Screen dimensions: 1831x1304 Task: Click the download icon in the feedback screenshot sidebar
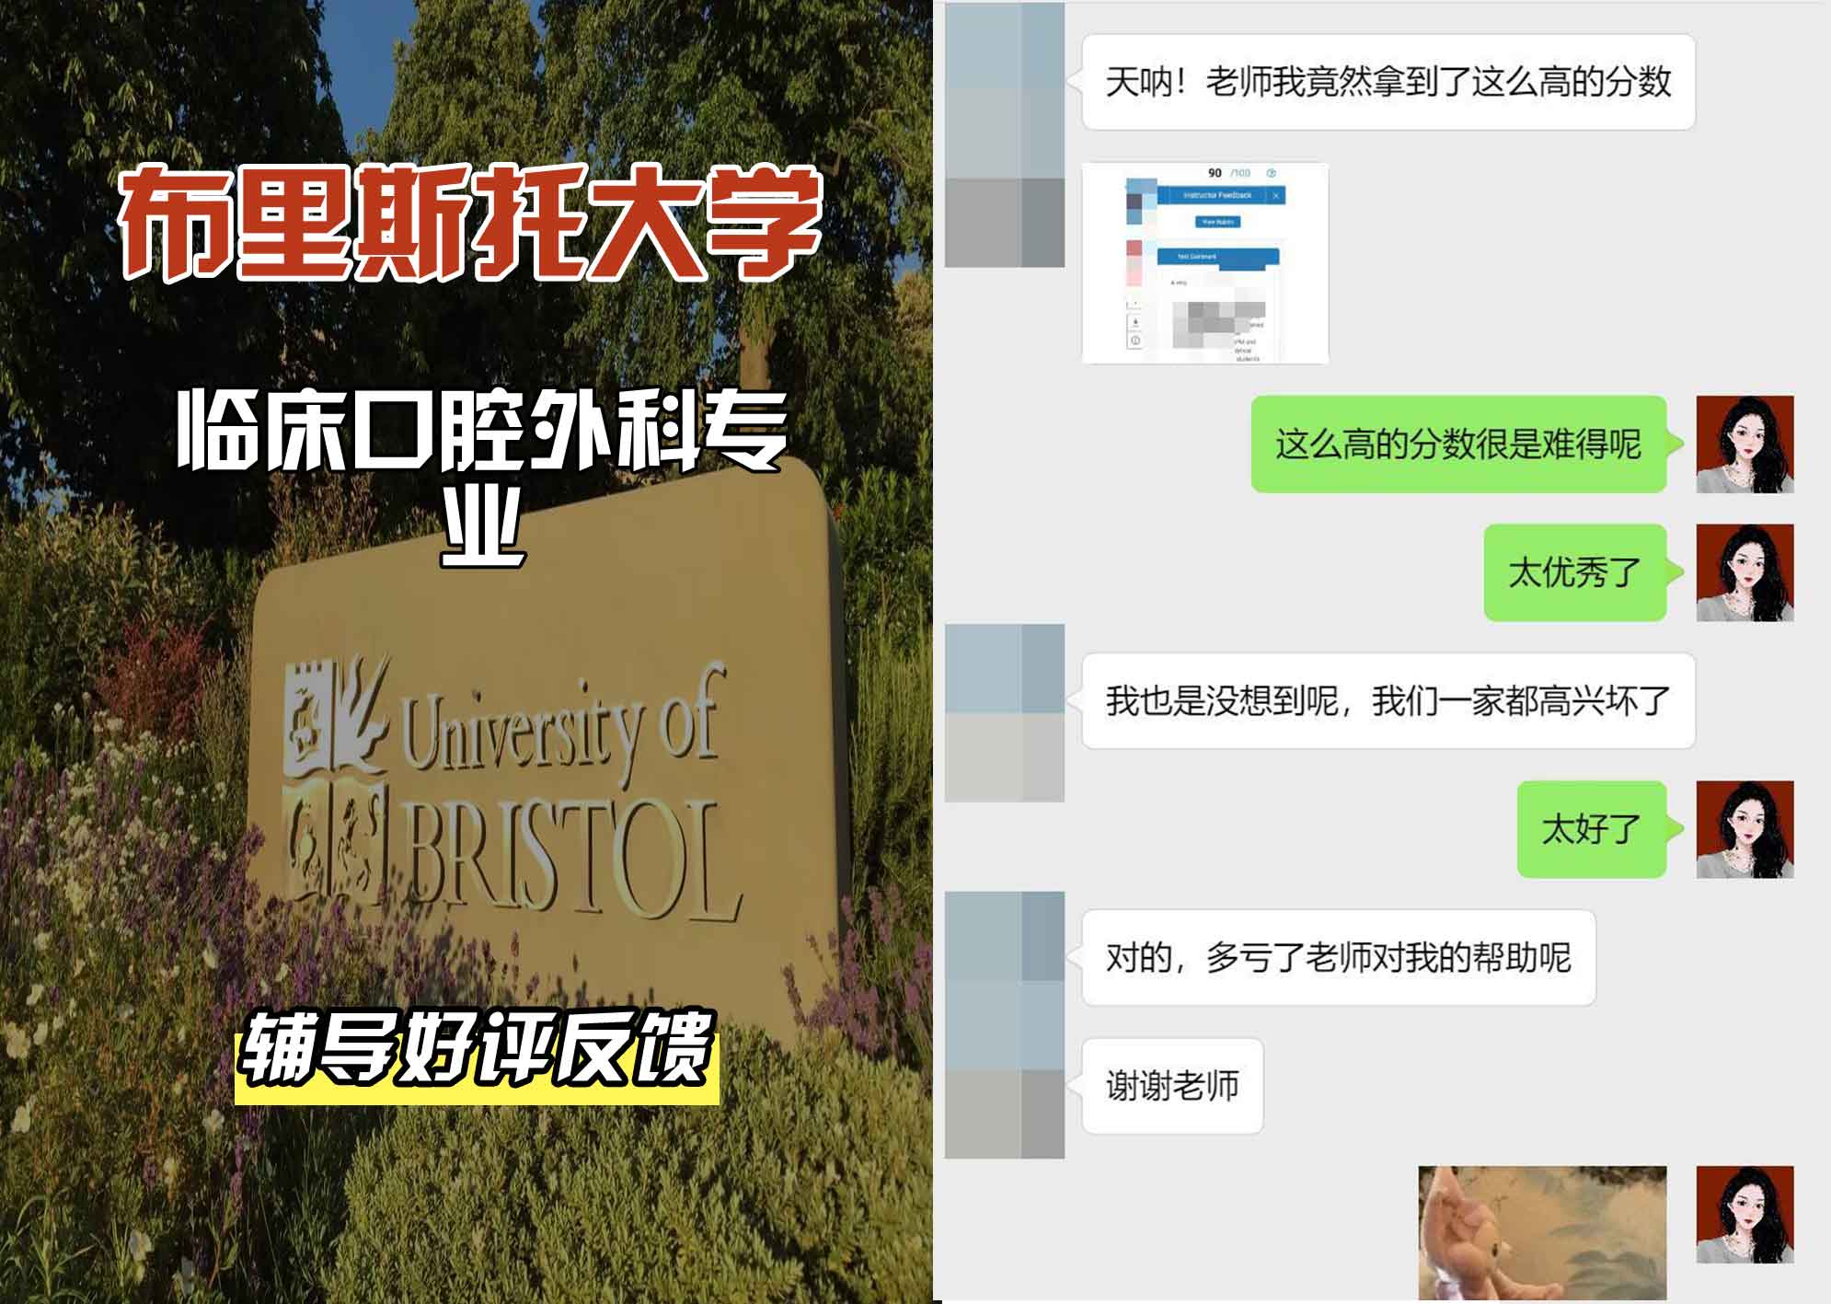(1134, 321)
